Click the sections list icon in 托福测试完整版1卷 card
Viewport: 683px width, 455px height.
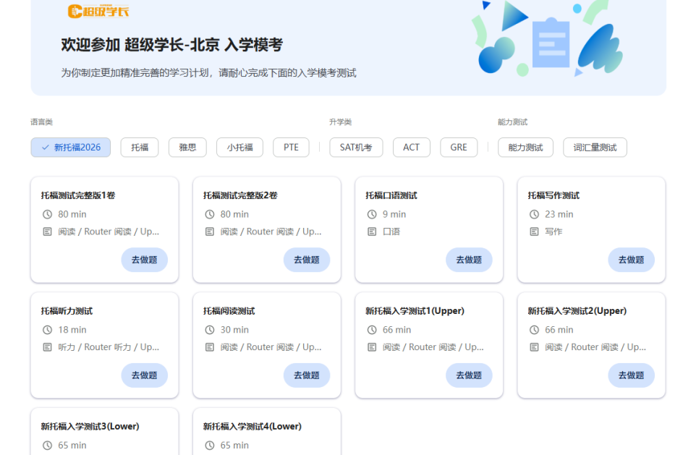click(x=47, y=231)
